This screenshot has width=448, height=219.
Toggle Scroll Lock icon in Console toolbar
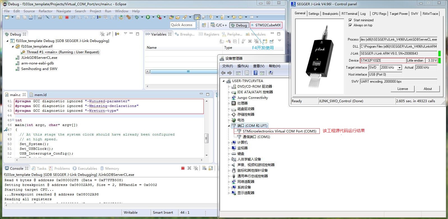click(211, 168)
